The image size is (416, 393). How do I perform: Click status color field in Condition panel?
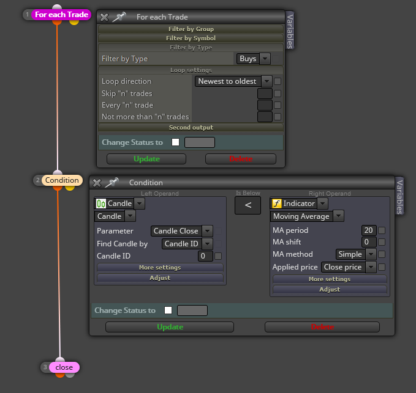[192, 310]
